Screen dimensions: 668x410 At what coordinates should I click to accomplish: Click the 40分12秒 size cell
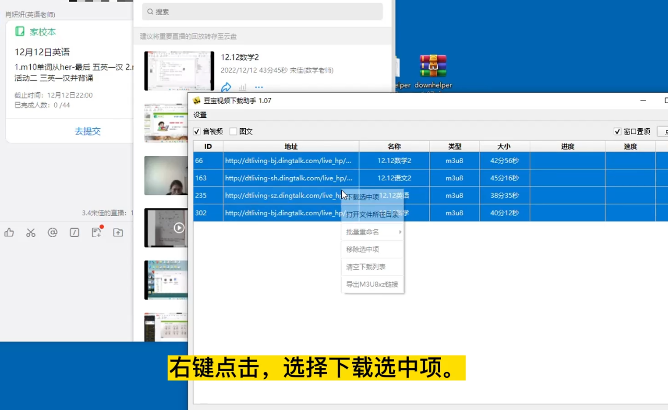click(505, 213)
